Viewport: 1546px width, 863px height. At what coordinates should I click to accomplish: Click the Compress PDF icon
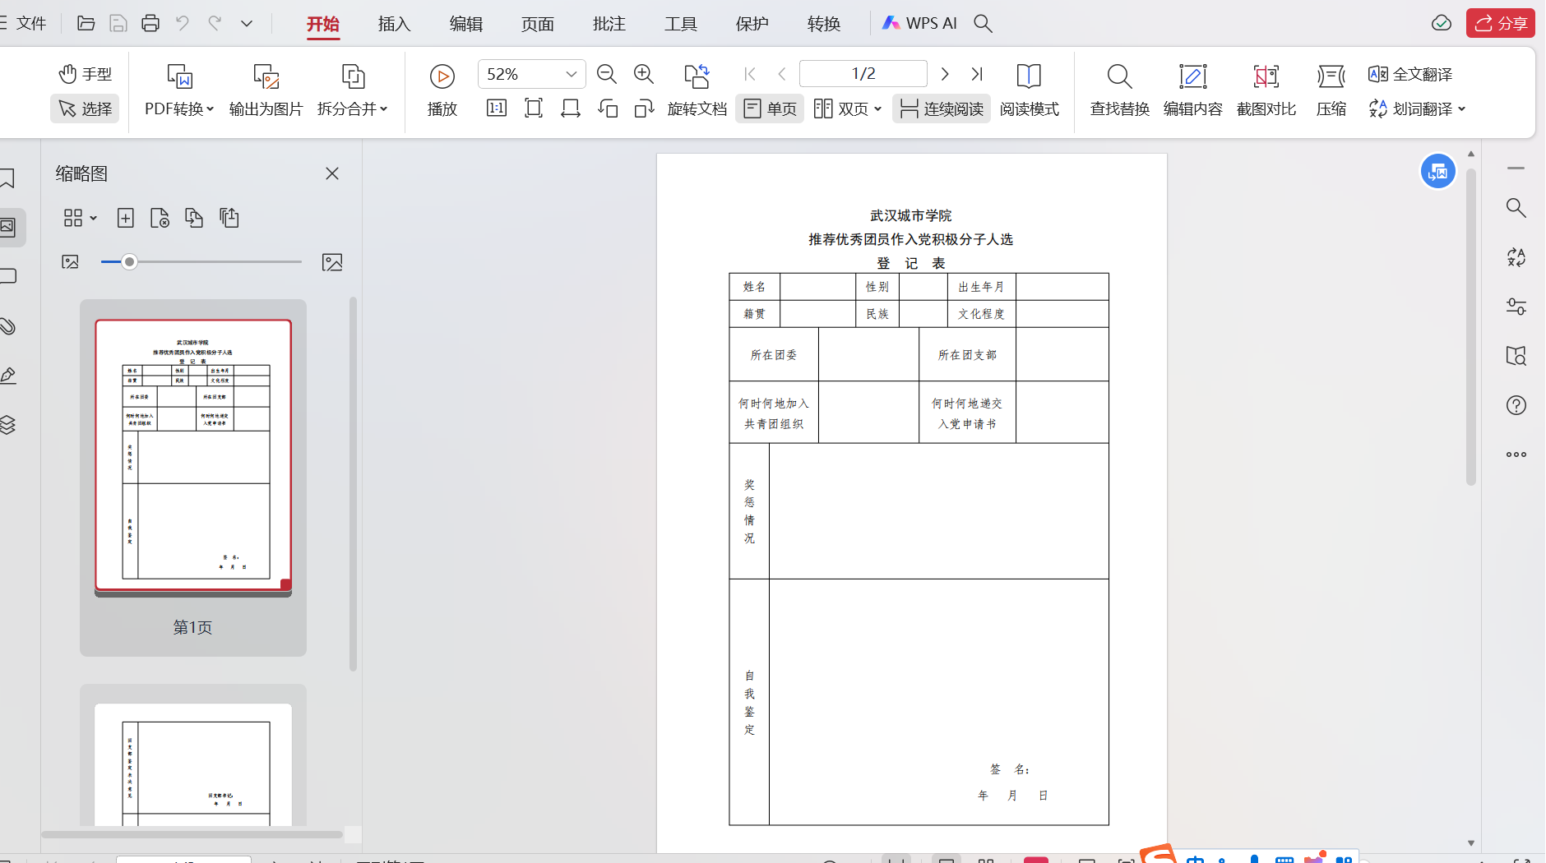[1330, 77]
